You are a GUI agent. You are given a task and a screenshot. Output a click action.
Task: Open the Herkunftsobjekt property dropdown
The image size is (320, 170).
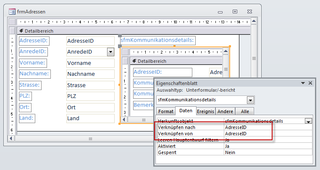coord(308,121)
